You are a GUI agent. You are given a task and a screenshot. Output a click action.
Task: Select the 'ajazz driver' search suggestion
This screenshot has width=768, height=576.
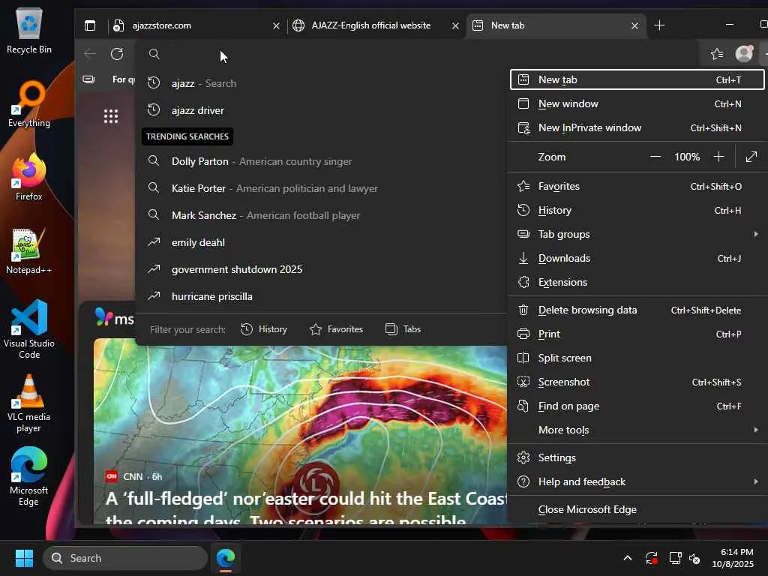point(198,110)
